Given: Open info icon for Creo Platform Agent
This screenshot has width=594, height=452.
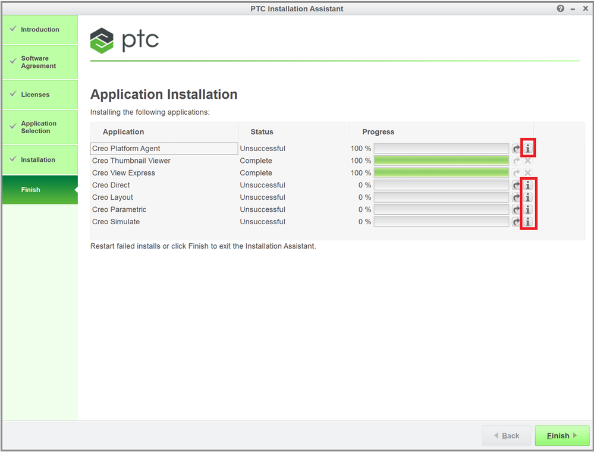Looking at the screenshot, I should click(528, 149).
